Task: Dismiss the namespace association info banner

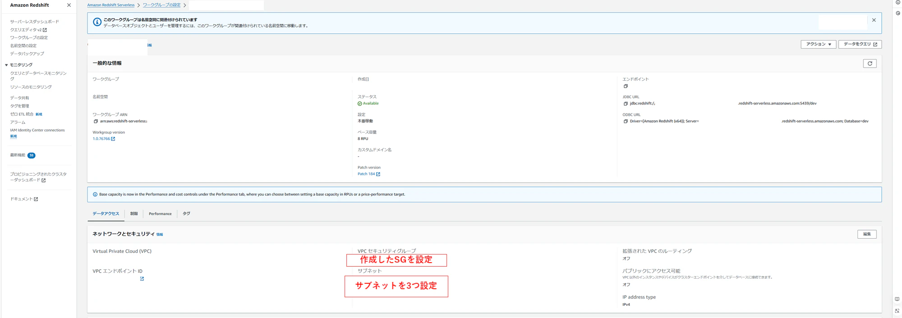Action: point(874,20)
